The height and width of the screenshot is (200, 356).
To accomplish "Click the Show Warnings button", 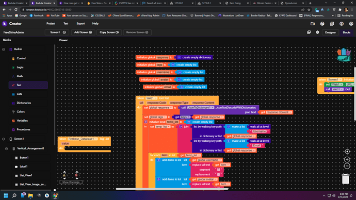I will 71,182.
